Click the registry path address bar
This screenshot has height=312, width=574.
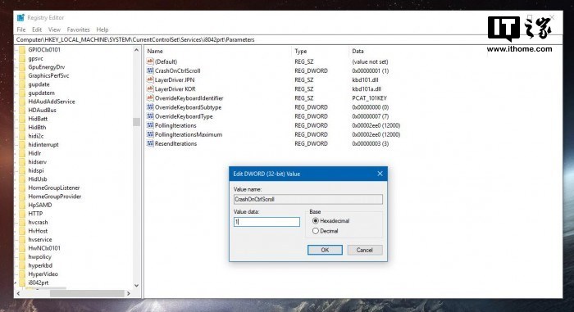click(288, 39)
